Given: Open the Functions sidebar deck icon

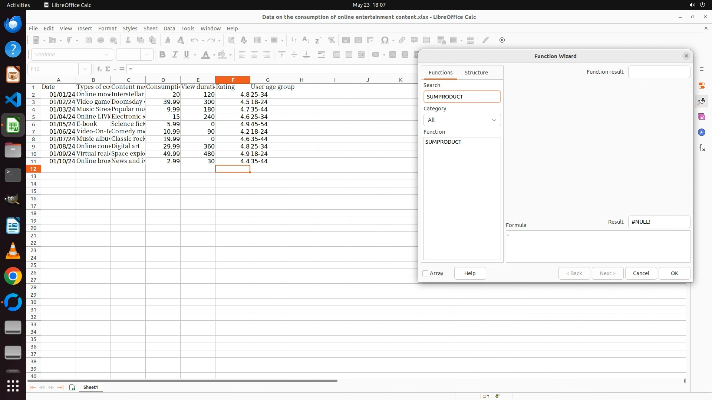Looking at the screenshot, I should click(701, 148).
